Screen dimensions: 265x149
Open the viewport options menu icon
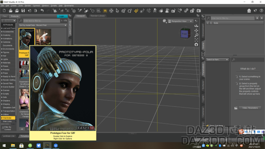tap(196, 21)
